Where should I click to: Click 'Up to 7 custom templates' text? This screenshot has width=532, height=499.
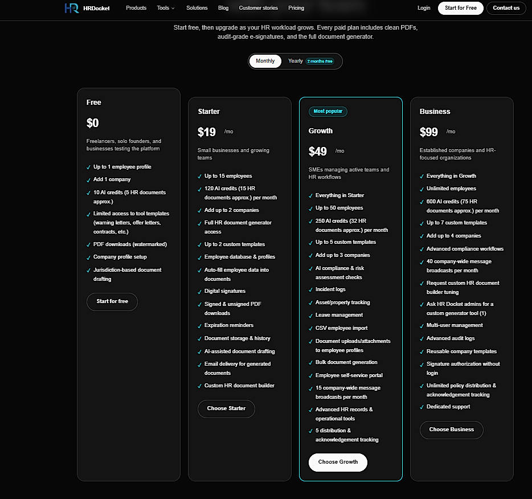pos(457,223)
